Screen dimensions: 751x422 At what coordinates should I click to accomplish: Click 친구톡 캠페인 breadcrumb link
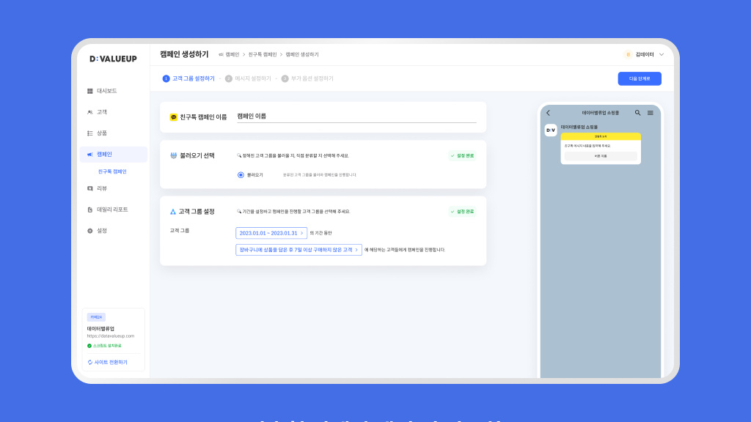[263, 54]
